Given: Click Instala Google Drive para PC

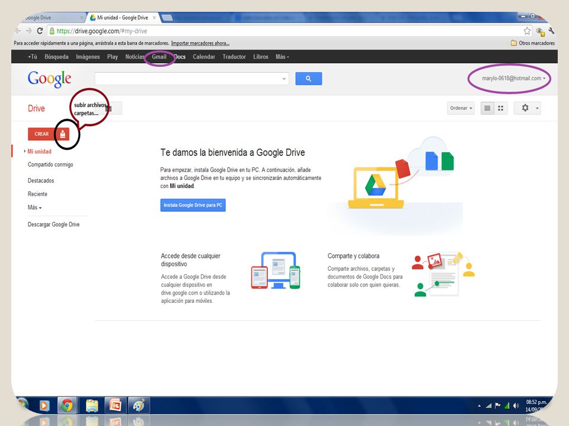Looking at the screenshot, I should [193, 205].
